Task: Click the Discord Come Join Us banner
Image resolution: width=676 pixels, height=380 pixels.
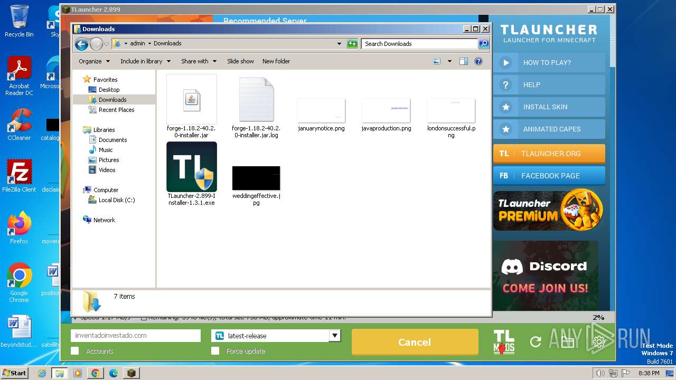Action: click(546, 275)
